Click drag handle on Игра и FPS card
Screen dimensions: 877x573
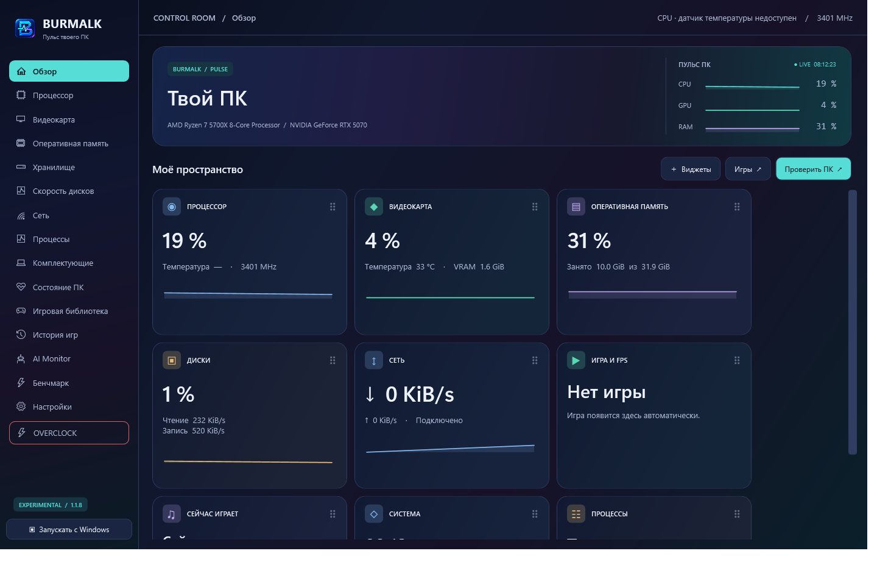click(x=737, y=360)
